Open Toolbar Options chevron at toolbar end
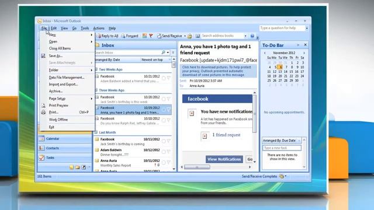Viewport: 374px width, 210px height. pos(257,37)
